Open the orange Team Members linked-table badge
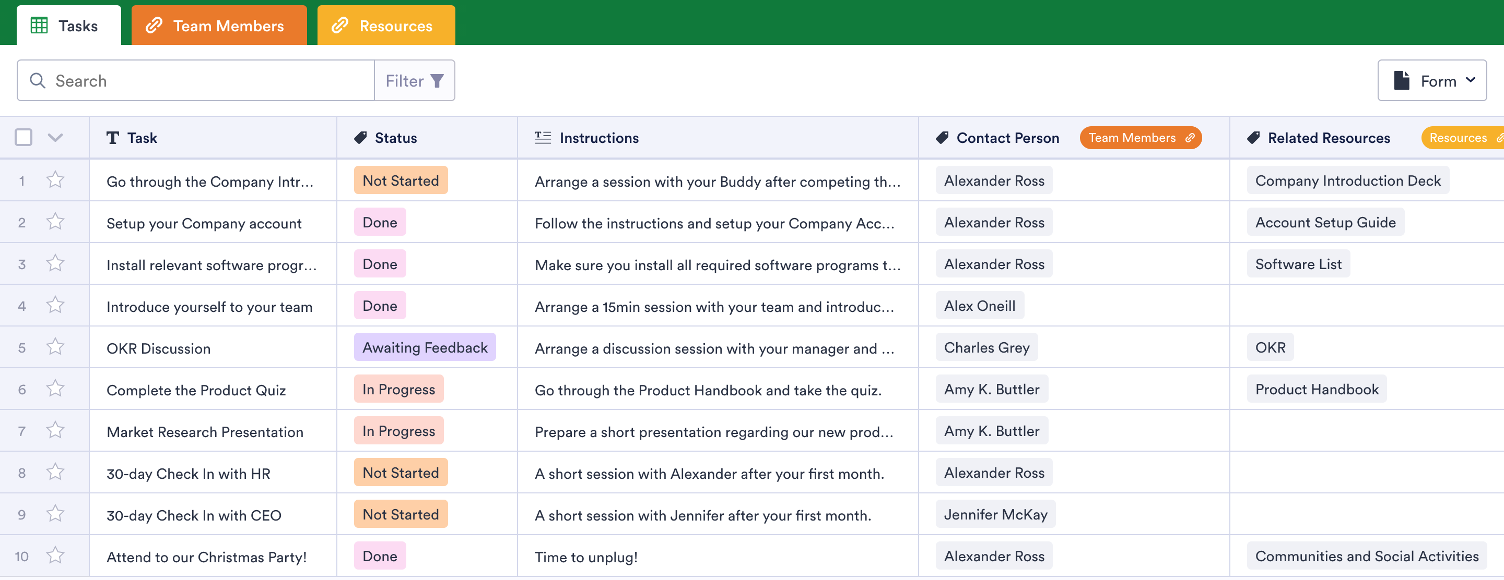The width and height of the screenshot is (1504, 580). tap(1140, 138)
